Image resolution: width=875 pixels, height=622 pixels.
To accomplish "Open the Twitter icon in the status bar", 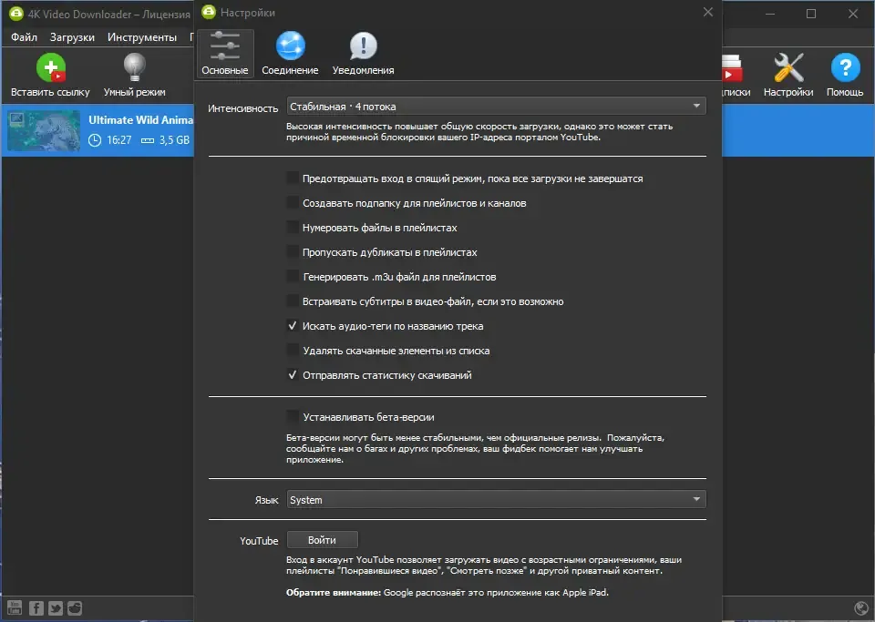I will coord(56,608).
